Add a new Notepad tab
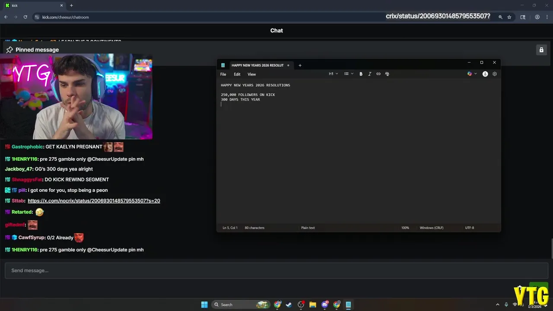Image resolution: width=553 pixels, height=311 pixels. pos(300,65)
